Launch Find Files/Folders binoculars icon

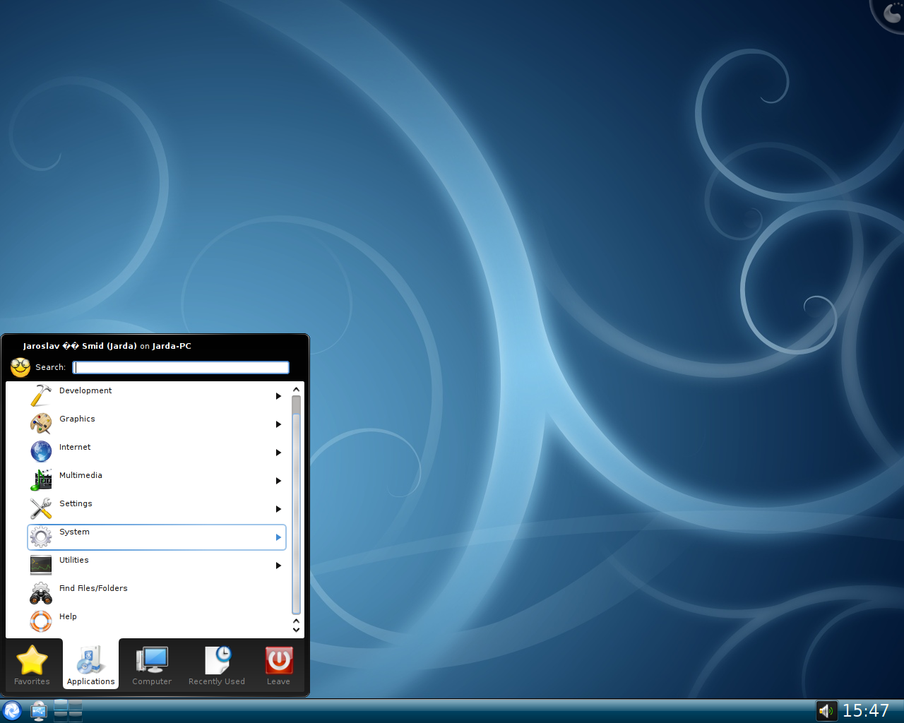point(41,593)
